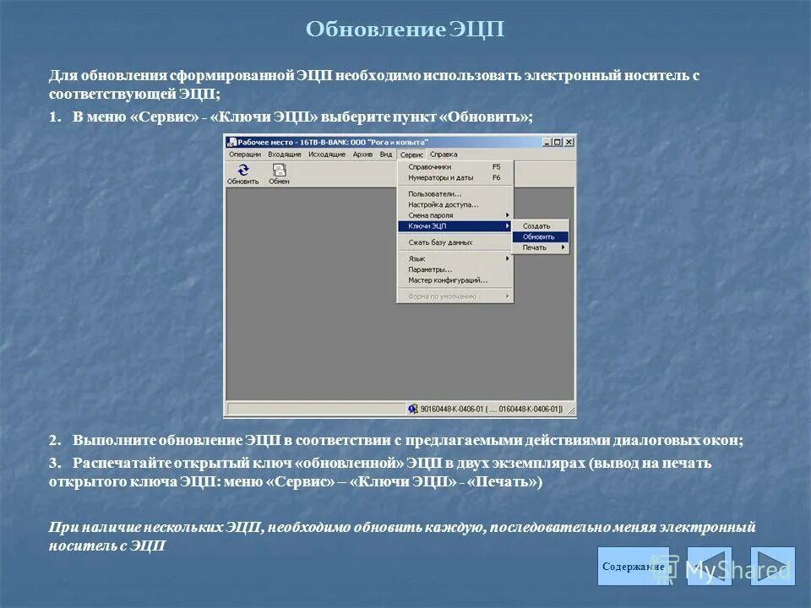Minimize the Рабочее место window
This screenshot has width=811, height=608.
(547, 142)
